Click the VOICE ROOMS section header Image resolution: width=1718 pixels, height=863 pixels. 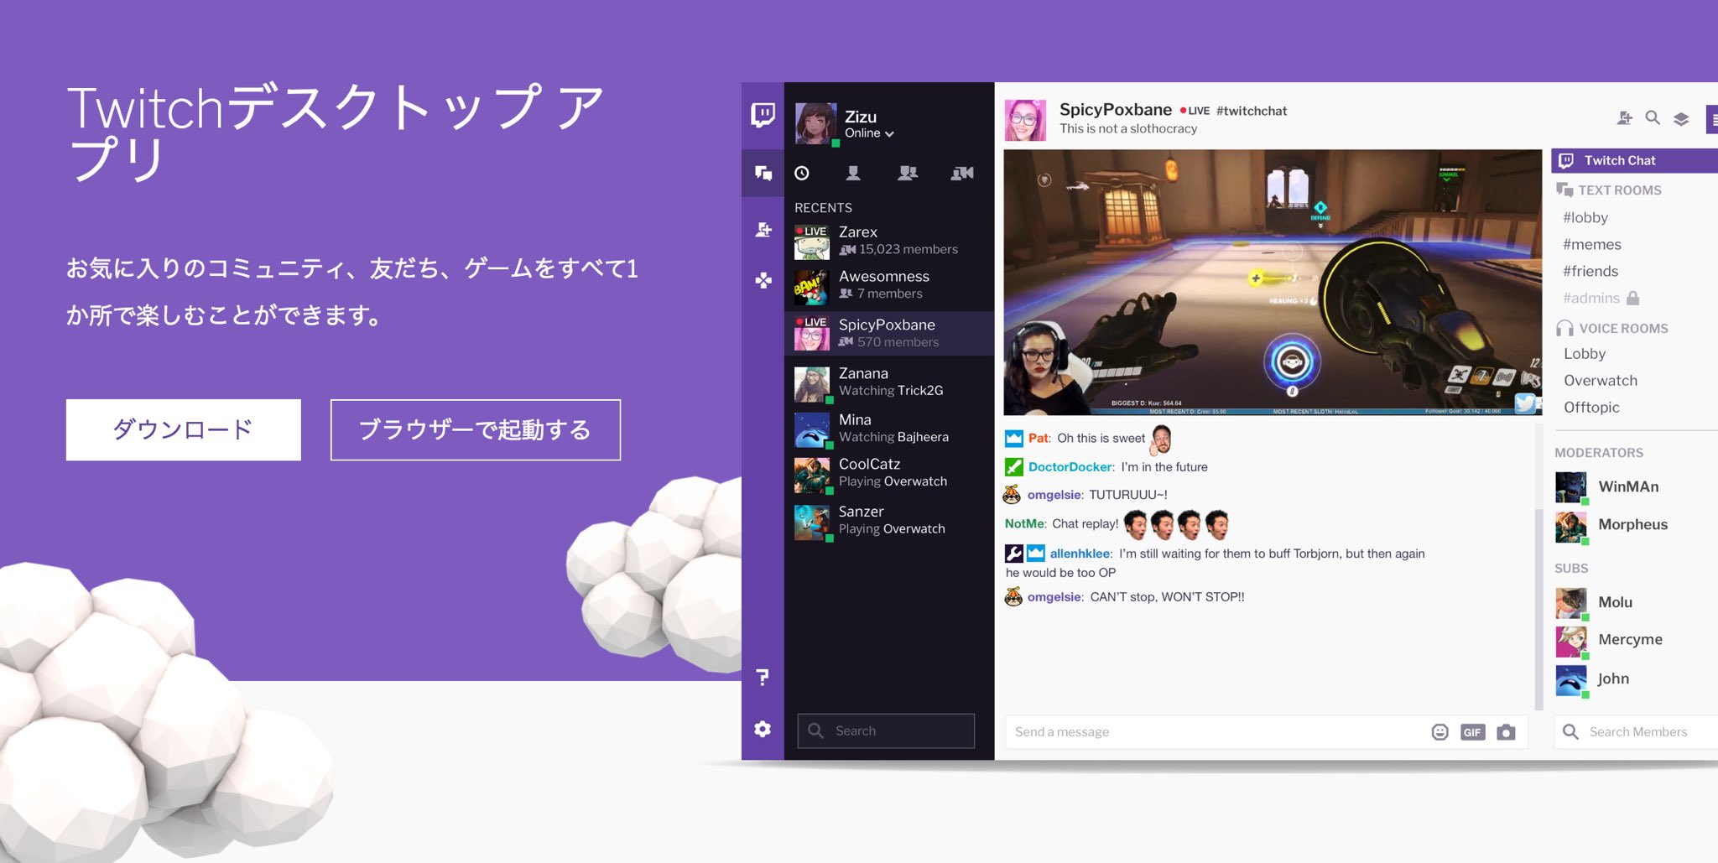(1612, 328)
